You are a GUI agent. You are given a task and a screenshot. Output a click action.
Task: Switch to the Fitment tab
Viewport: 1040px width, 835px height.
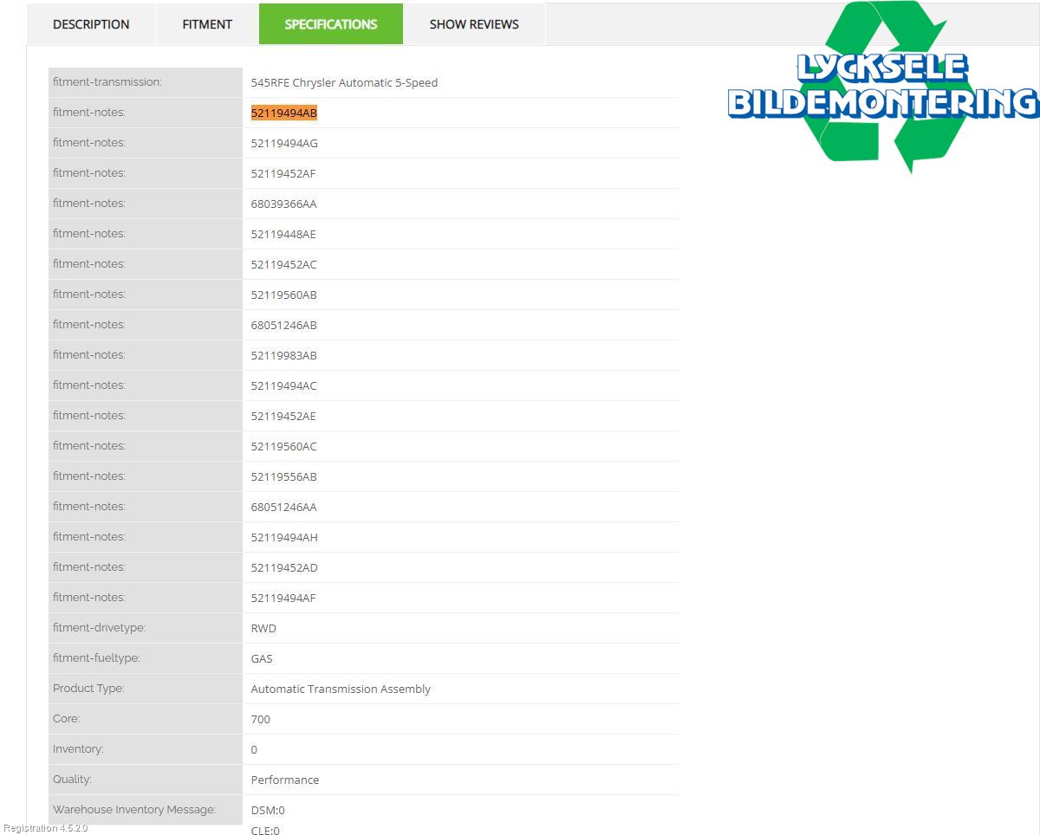tap(207, 24)
